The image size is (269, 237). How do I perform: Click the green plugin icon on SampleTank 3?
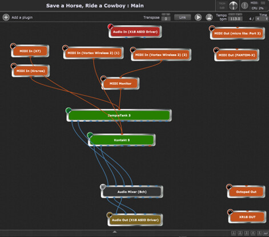(x=69, y=110)
